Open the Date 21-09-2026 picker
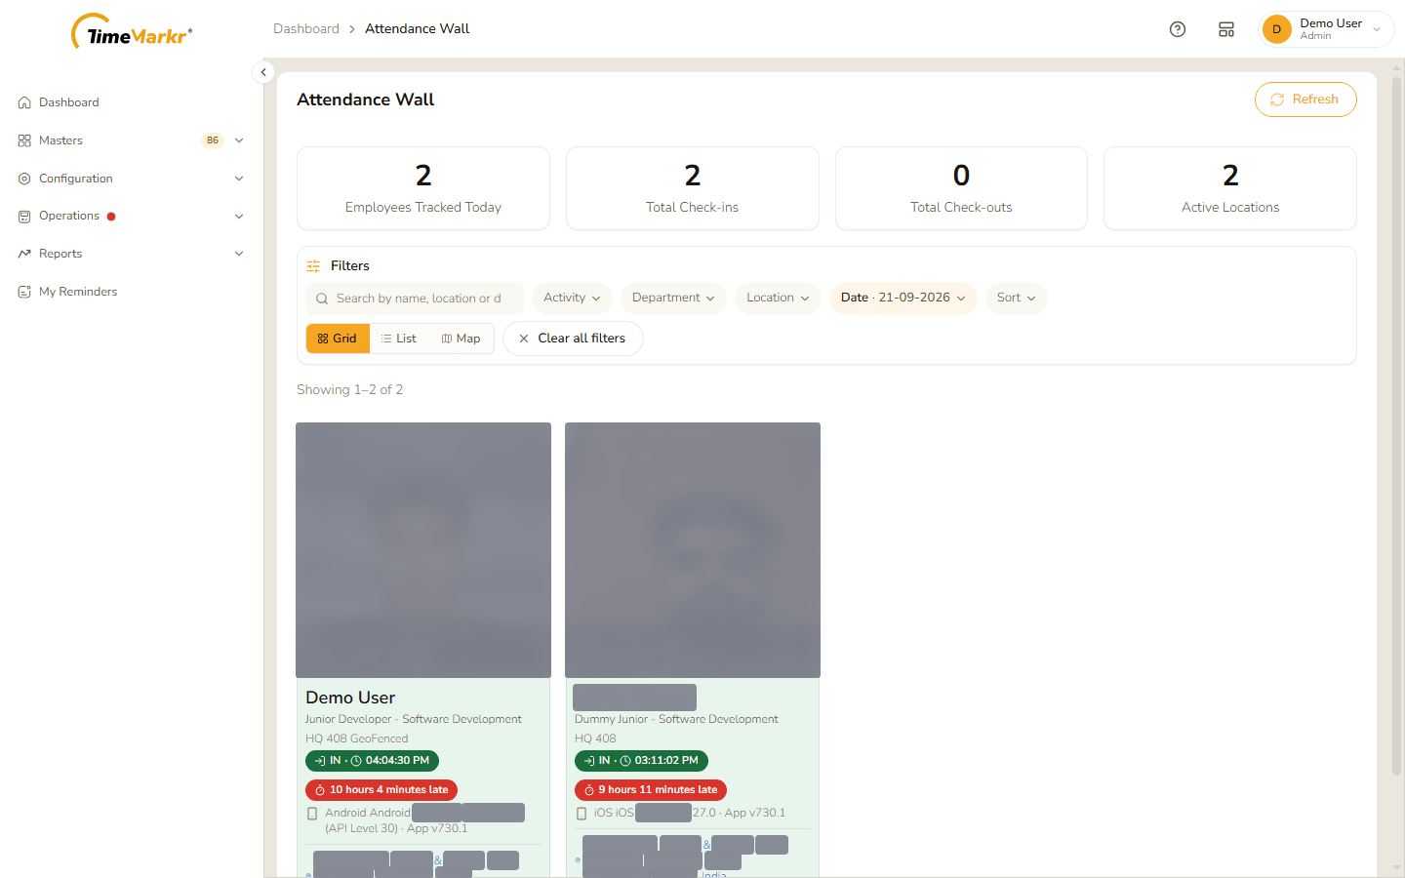This screenshot has height=878, width=1405. 903,299
